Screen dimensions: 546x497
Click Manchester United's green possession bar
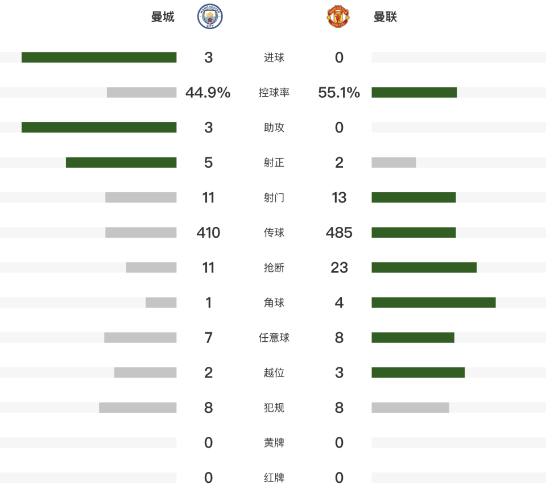(414, 93)
